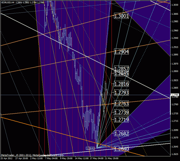Click the 1.2793 price label
180x161 pixels.
coord(121,92)
